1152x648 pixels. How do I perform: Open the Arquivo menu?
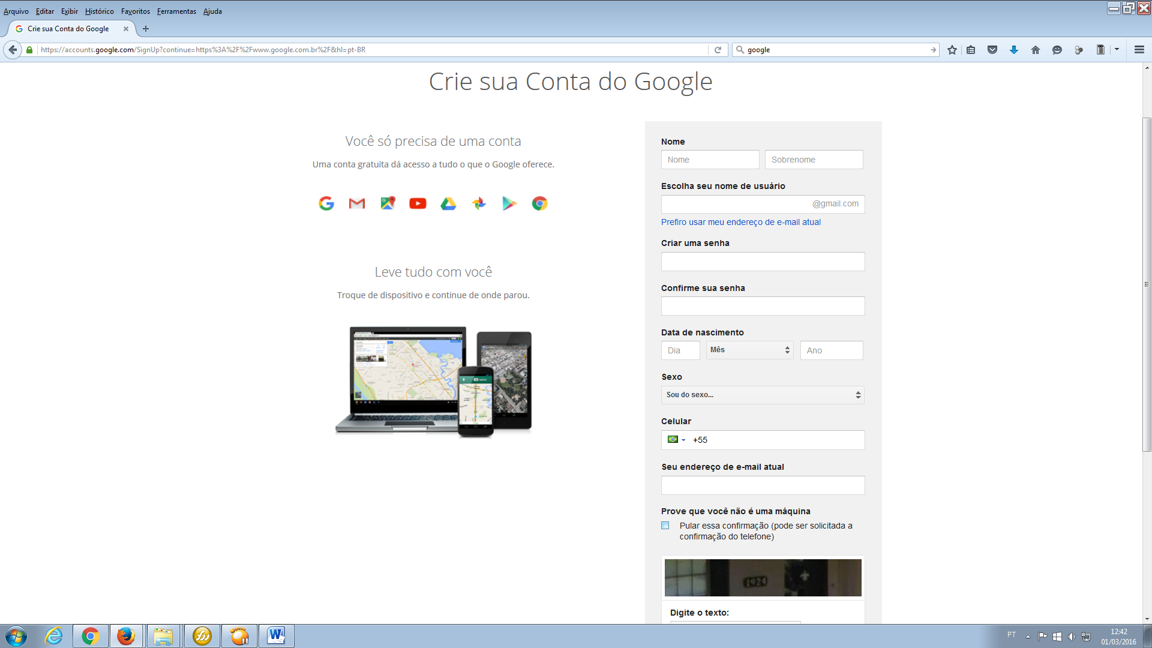pyautogui.click(x=16, y=11)
